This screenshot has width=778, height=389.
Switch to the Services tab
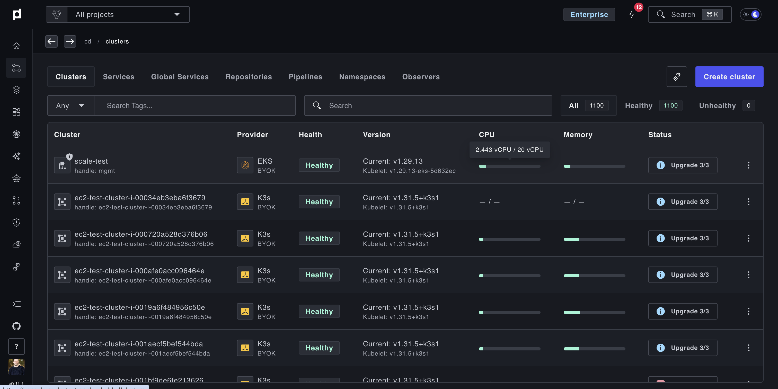click(x=118, y=77)
